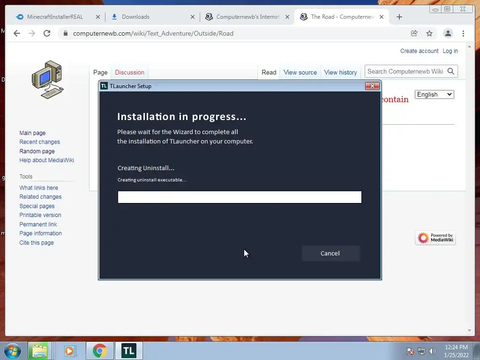The width and height of the screenshot is (480, 360).
Task: Select the Page wiki tab
Action: click(x=100, y=72)
